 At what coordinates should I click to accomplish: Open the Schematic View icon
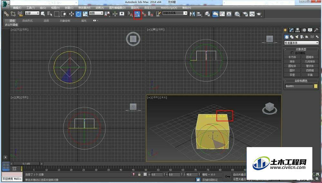tap(229, 14)
